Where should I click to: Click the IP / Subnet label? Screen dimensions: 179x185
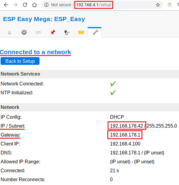(x=13, y=126)
